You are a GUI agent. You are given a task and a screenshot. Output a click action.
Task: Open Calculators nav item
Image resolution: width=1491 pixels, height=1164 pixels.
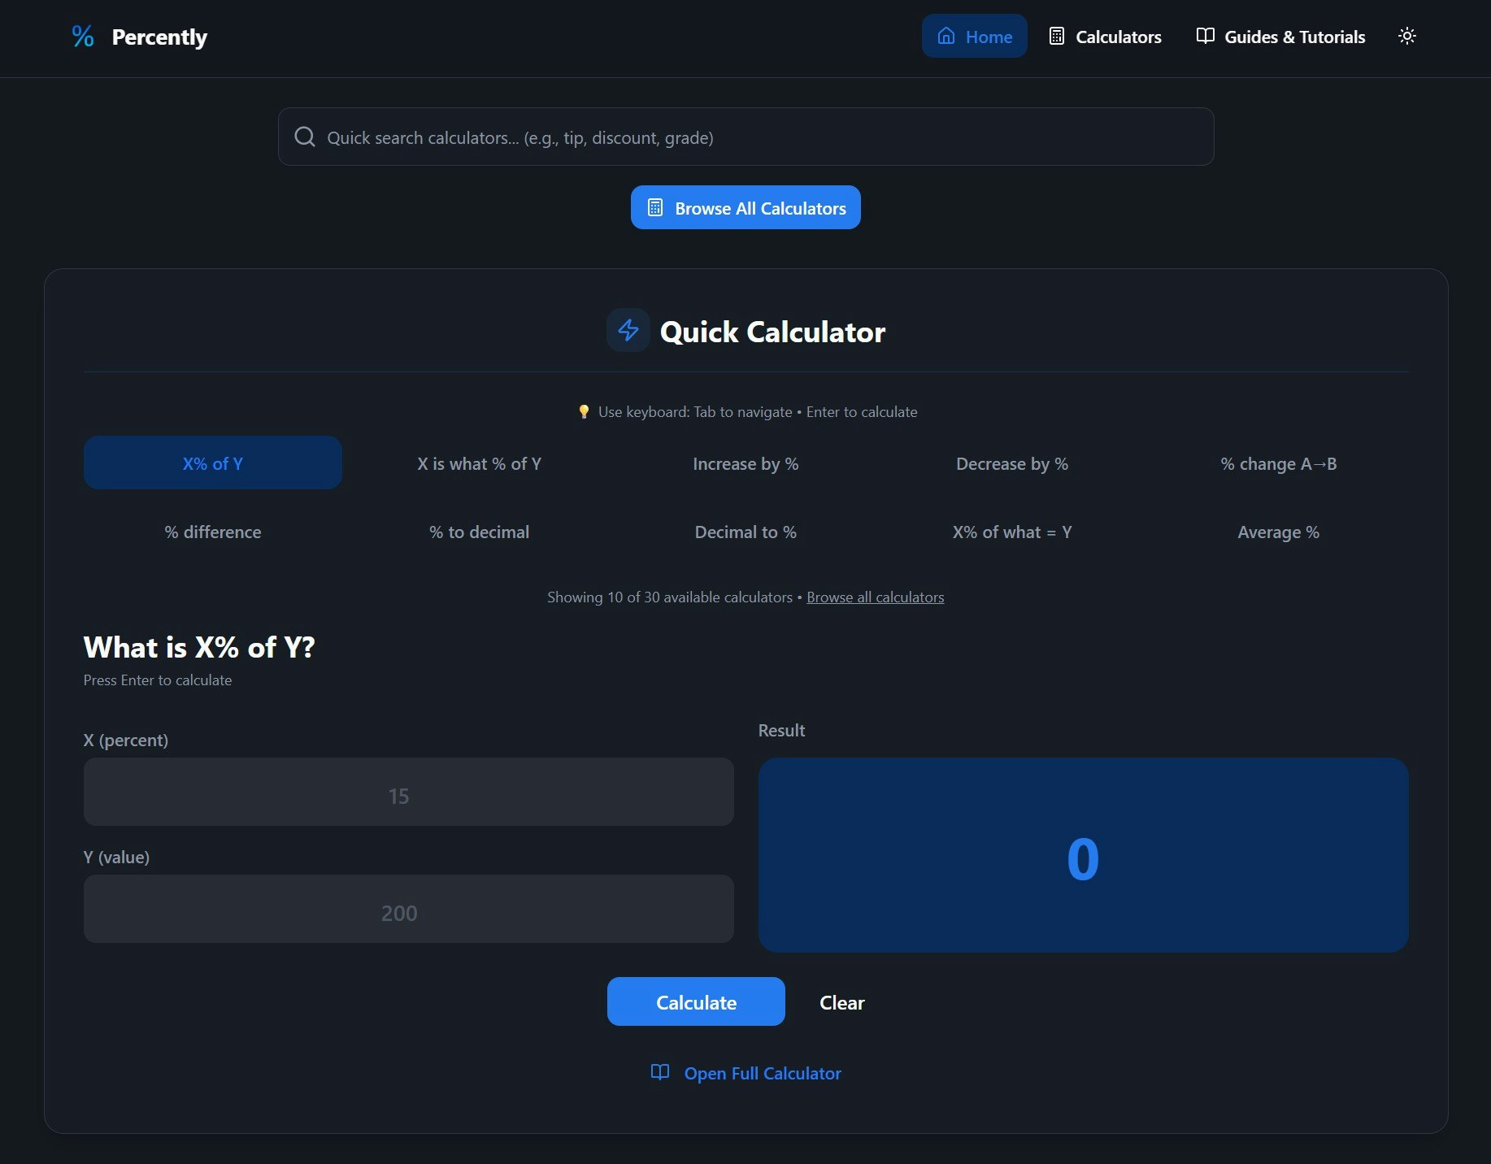click(x=1105, y=37)
